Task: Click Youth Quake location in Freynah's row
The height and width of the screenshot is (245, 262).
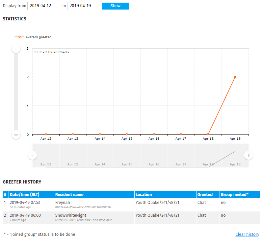Action: point(157,203)
